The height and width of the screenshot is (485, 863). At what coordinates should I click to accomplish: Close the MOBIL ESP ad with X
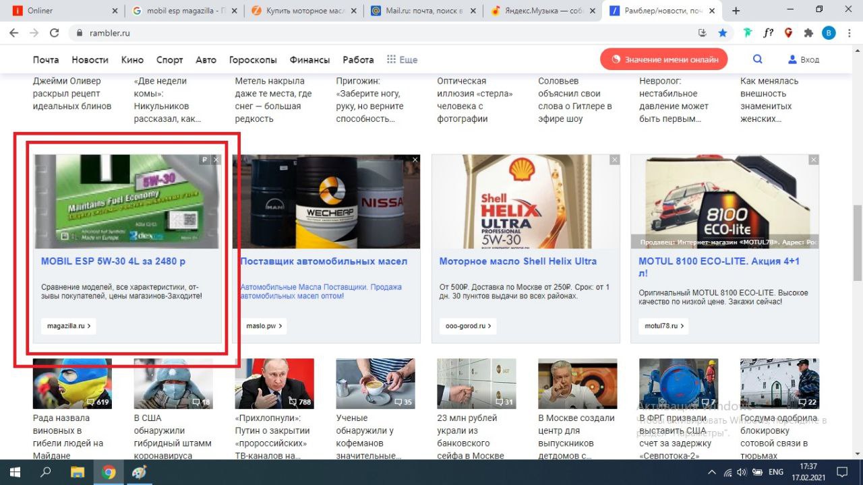pyautogui.click(x=216, y=160)
